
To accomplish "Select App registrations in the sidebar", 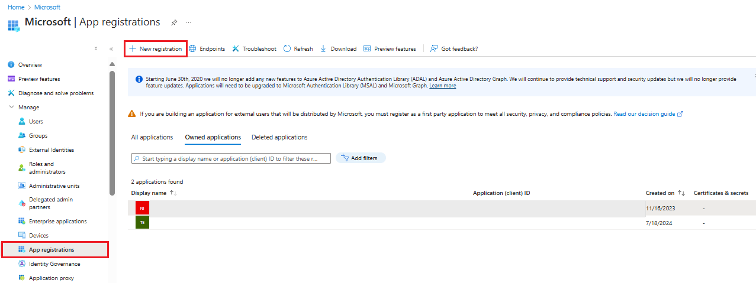I will tap(55, 250).
